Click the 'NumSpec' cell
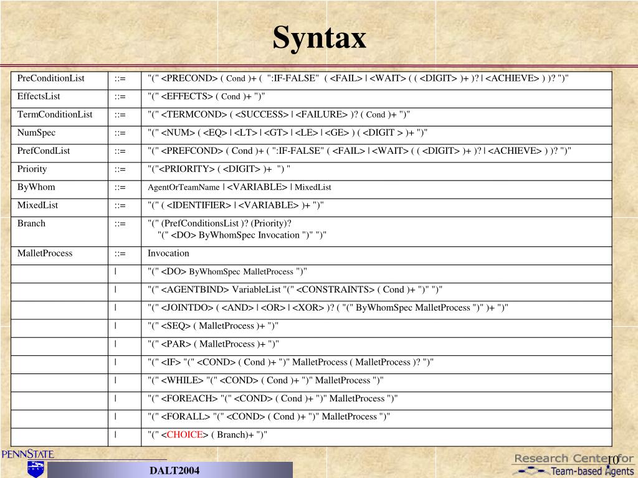The width and height of the screenshot is (638, 478). coord(59,135)
